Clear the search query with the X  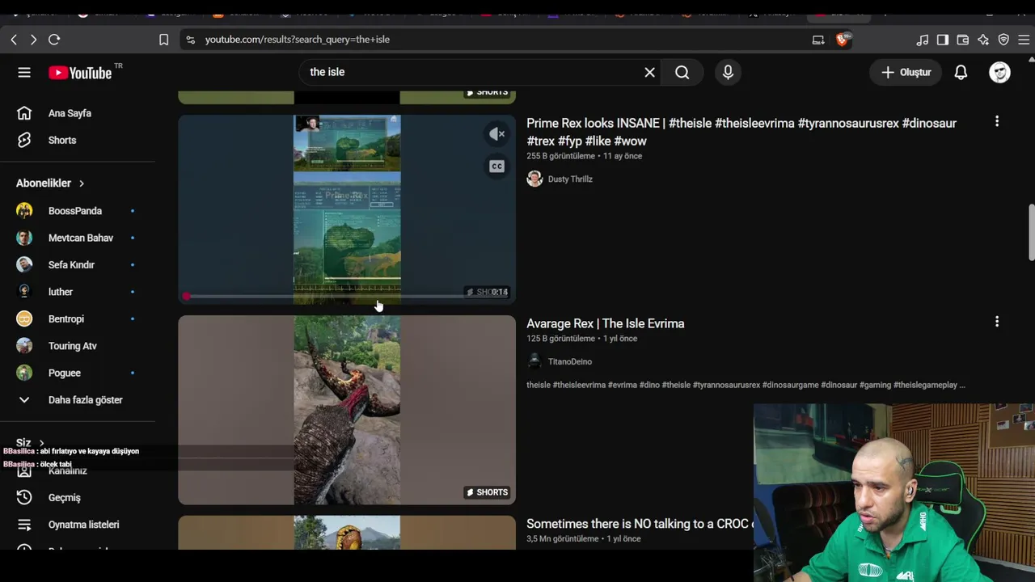coord(649,73)
